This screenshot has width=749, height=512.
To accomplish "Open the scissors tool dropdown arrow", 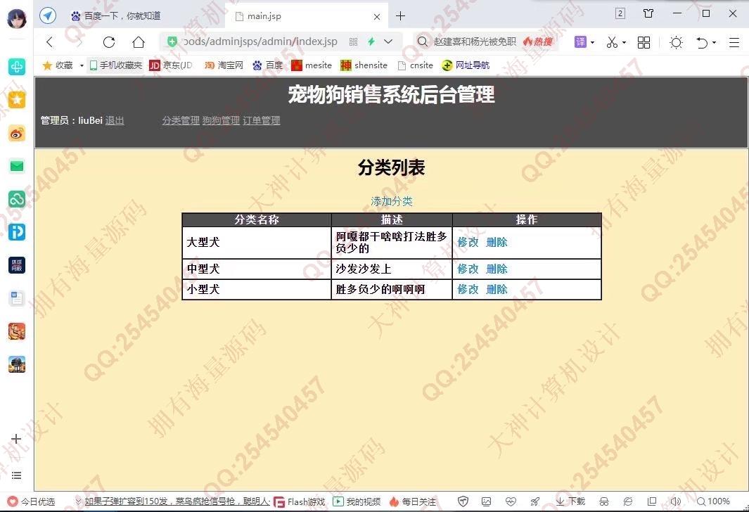I will click(x=624, y=42).
